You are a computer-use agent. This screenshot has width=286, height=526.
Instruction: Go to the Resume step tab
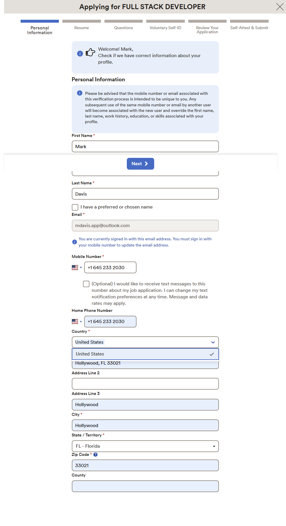tap(82, 28)
